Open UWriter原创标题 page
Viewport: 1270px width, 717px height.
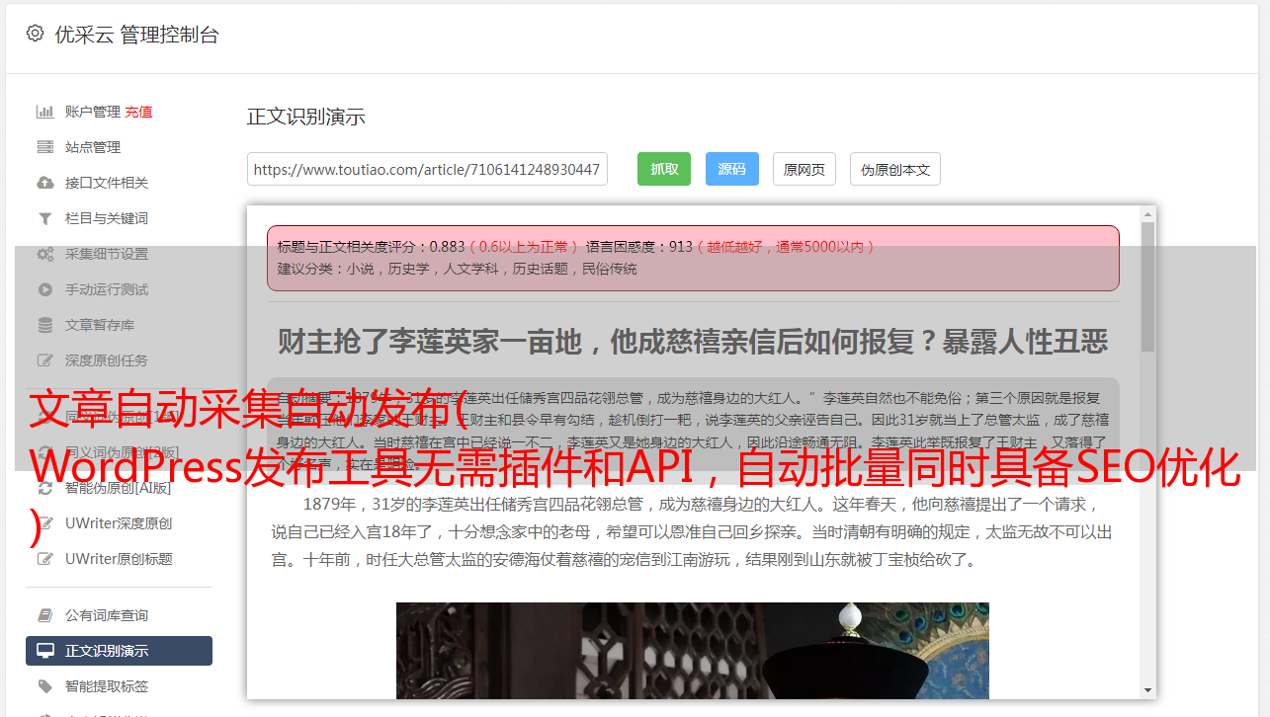click(x=119, y=559)
